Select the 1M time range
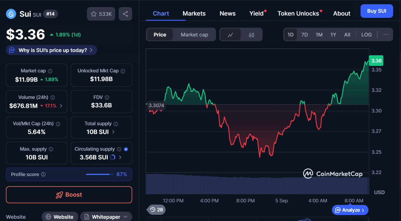Image resolution: width=401 pixels, height=221 pixels. [x=319, y=35]
